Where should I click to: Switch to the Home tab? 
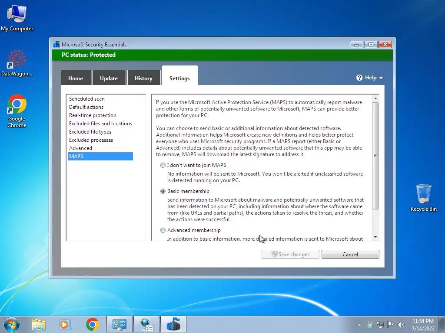(x=76, y=78)
